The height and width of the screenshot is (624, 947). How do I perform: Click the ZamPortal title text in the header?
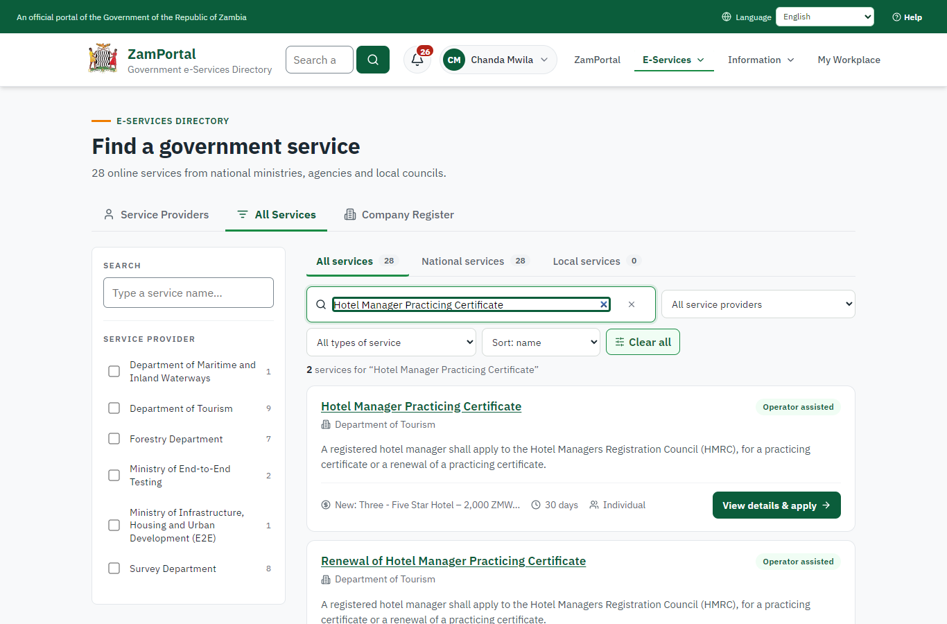(x=162, y=54)
